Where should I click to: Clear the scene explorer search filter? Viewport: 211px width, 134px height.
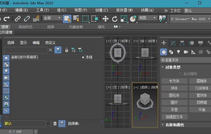[50, 50]
